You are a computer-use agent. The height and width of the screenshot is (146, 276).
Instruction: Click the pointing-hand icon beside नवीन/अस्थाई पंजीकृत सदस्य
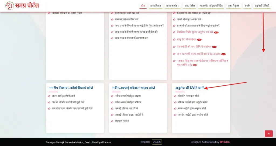point(112,96)
